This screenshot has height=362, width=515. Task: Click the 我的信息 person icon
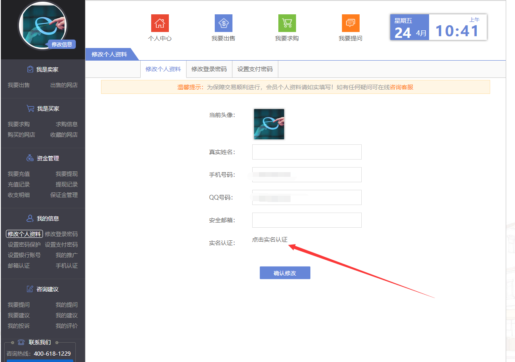30,218
